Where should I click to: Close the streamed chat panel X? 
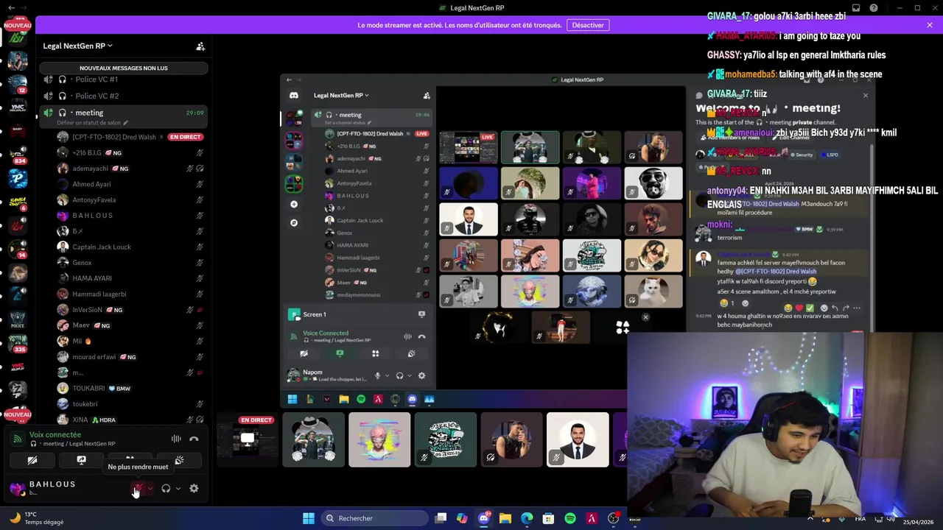pyautogui.click(x=866, y=96)
